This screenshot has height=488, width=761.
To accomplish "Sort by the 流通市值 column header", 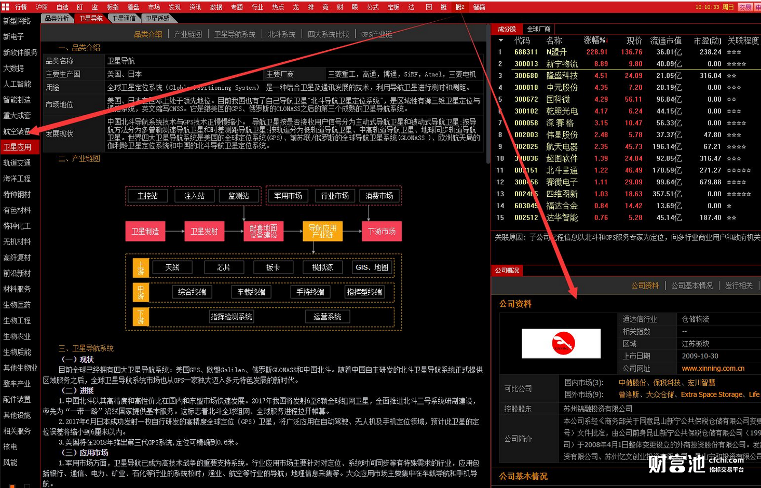I will click(x=666, y=40).
